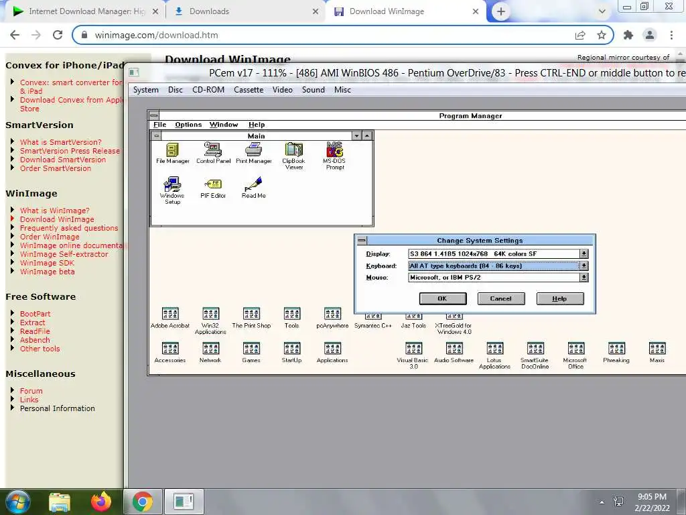Confirm settings with OK button

pos(443,298)
